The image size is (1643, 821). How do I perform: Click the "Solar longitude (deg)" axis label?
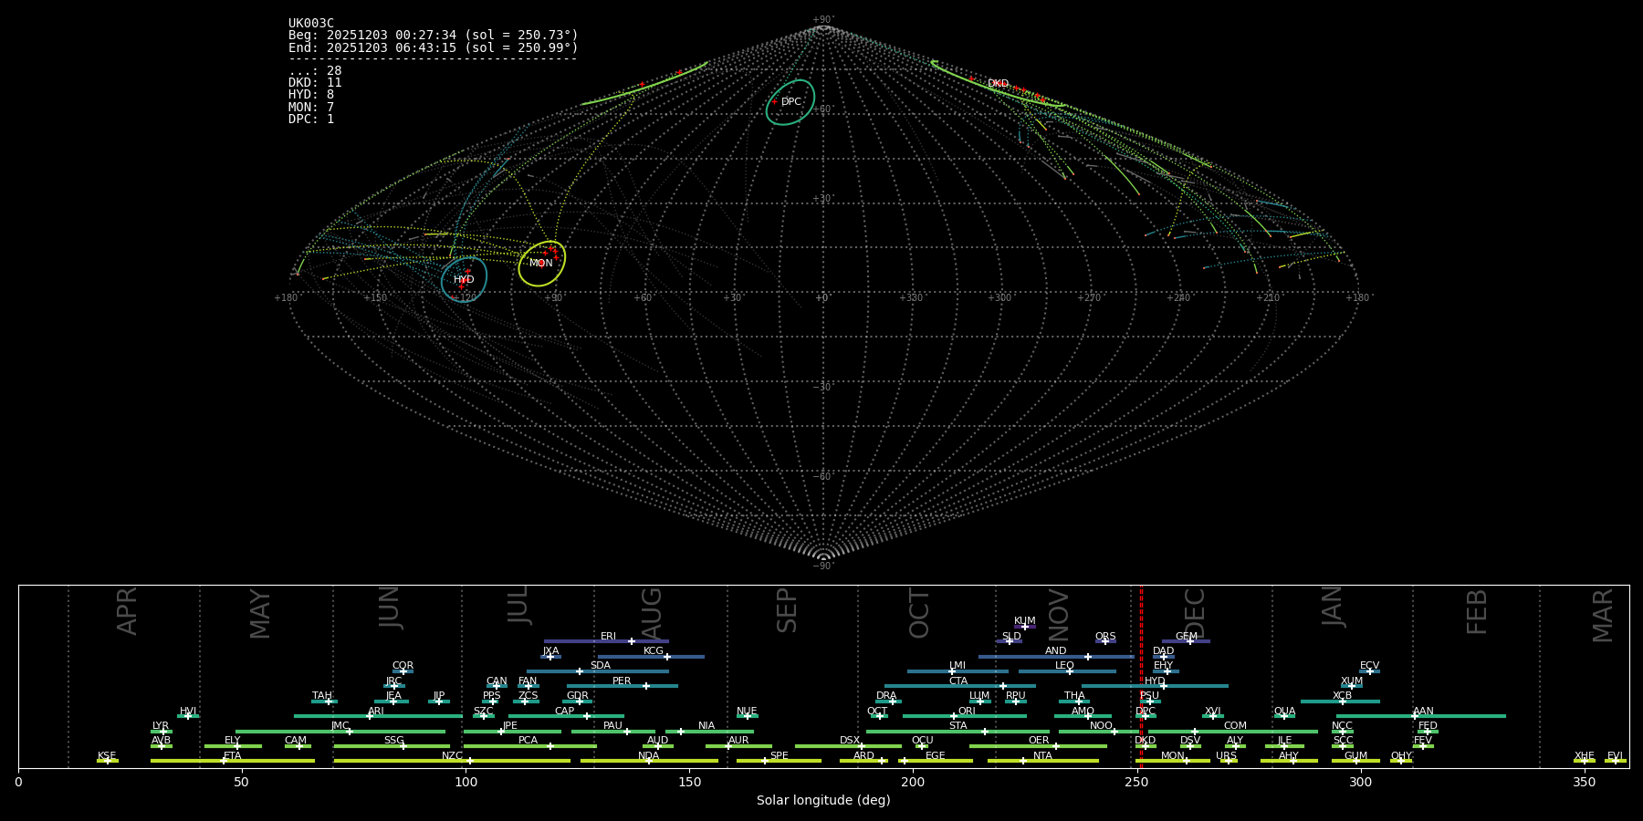[x=823, y=800]
